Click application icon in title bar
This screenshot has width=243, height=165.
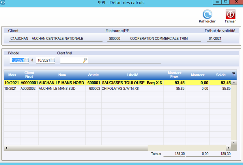(3, 2)
